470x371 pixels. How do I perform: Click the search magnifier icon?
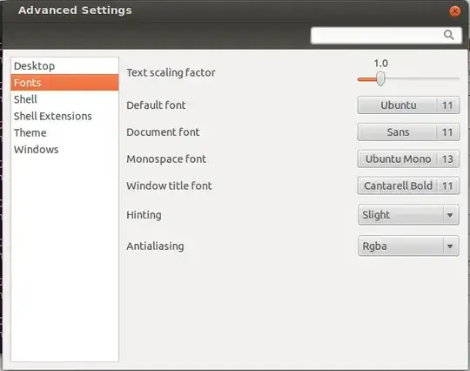tap(448, 35)
